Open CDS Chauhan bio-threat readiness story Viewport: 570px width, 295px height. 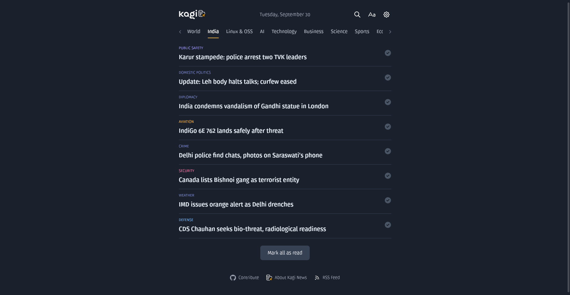tap(252, 229)
